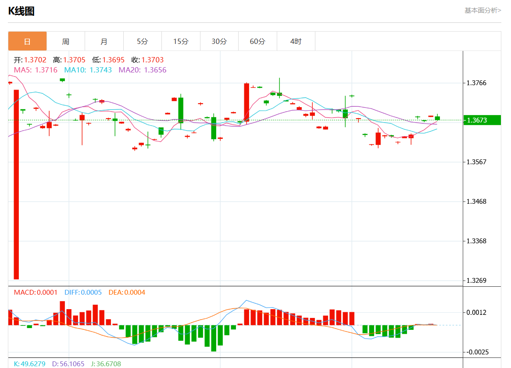Click the 开: 1.3702 open price
511x368 pixels.
pos(30,60)
